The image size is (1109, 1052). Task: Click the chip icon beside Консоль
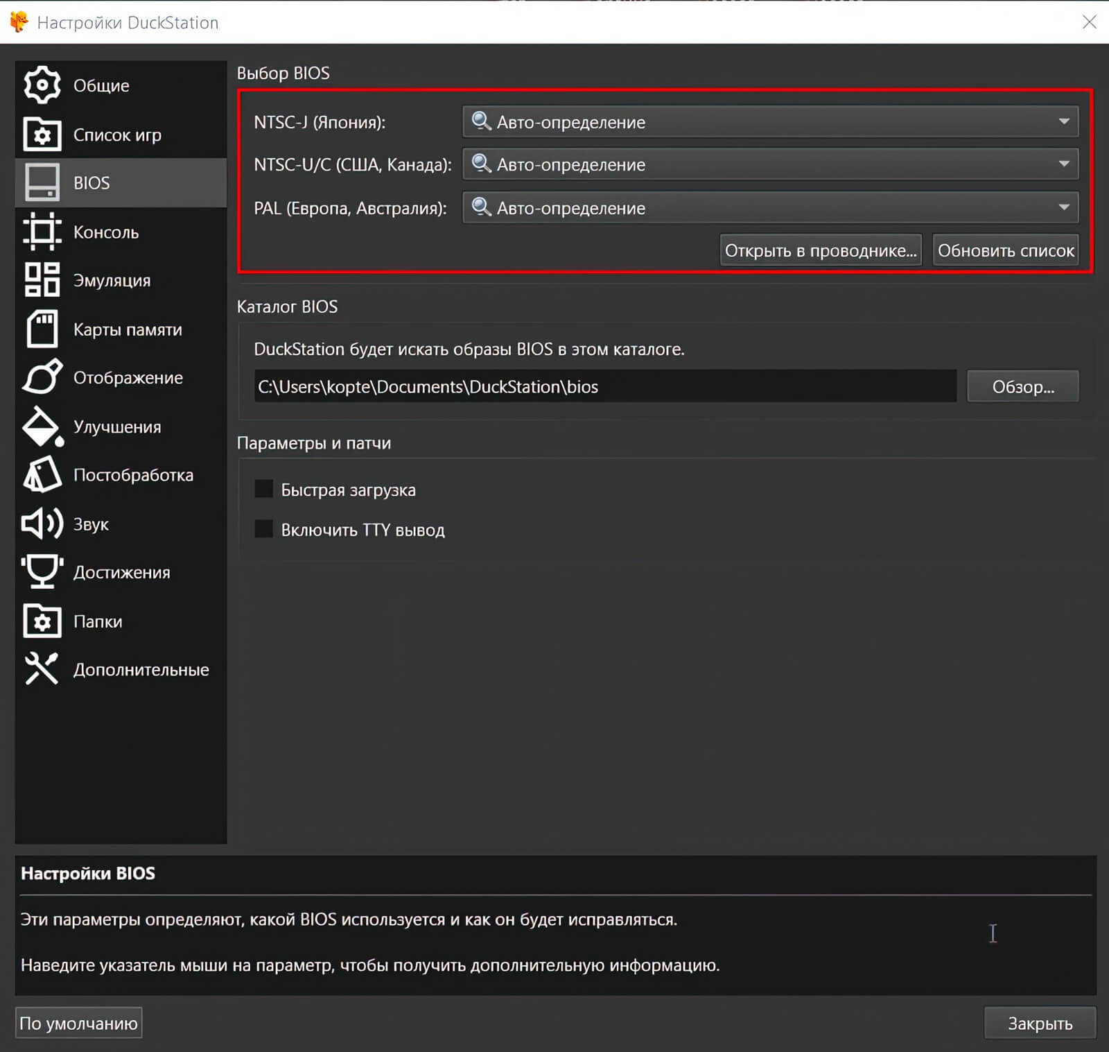tap(42, 232)
